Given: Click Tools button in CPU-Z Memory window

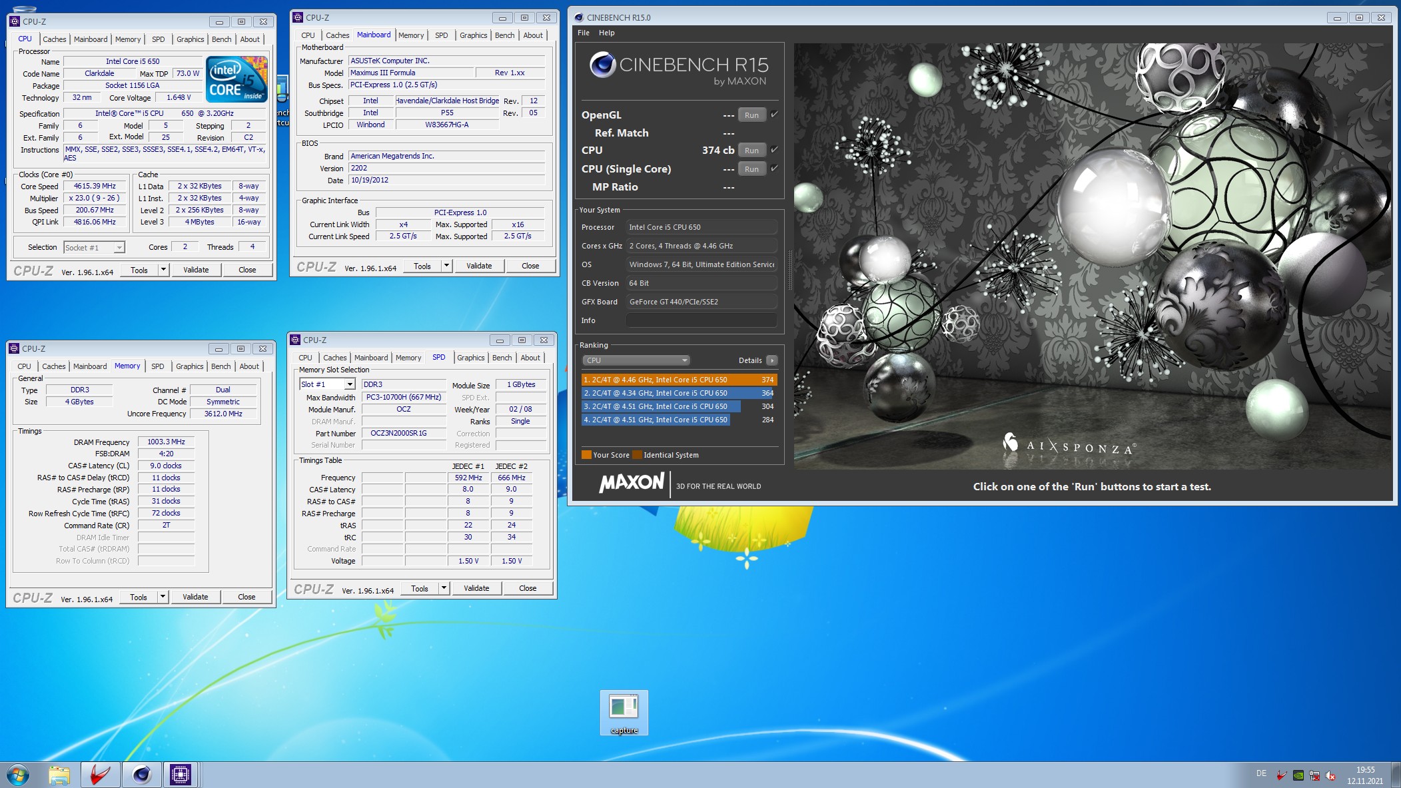Looking at the screenshot, I should click(x=139, y=597).
